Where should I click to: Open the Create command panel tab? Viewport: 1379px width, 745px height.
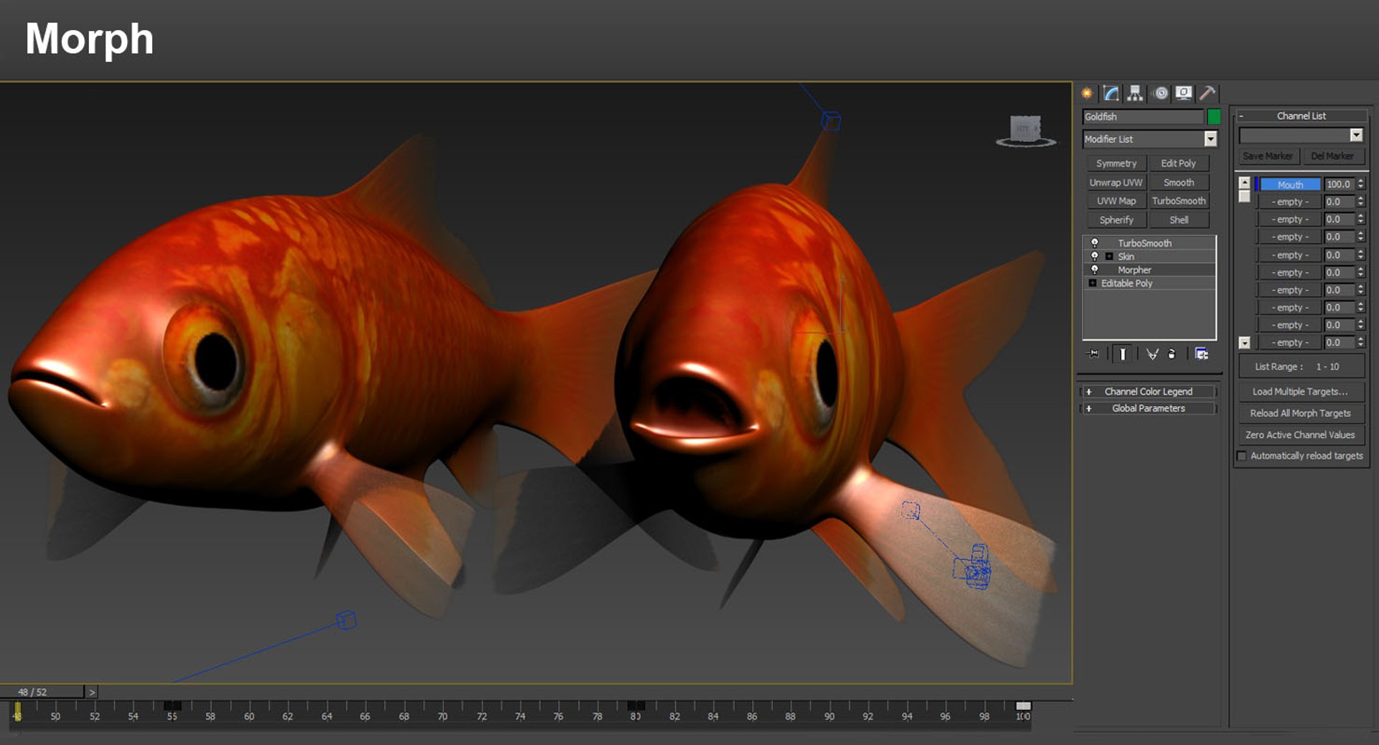coord(1087,93)
